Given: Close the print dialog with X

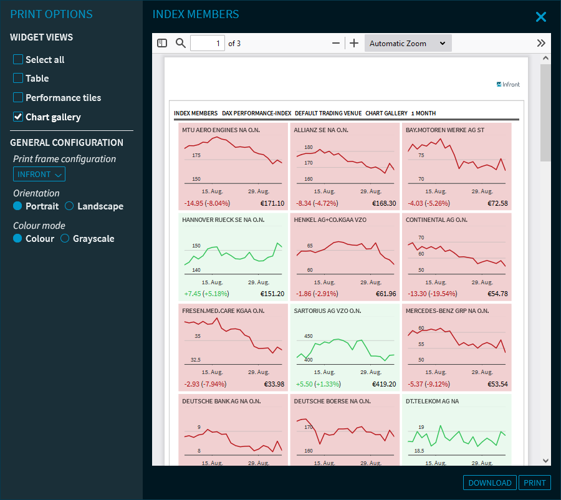Looking at the screenshot, I should [540, 17].
